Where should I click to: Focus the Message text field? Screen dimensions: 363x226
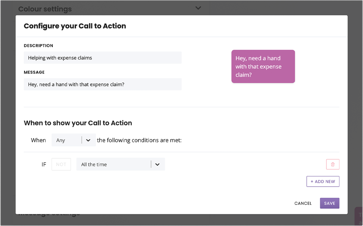pyautogui.click(x=102, y=84)
